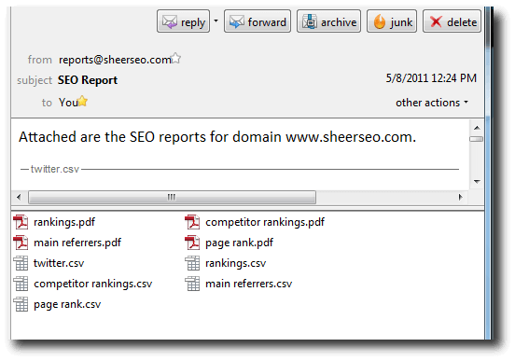Select the main referrers.pdf file name

tap(77, 243)
